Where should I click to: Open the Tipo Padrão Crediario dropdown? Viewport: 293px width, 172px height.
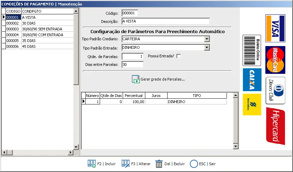coord(207,39)
